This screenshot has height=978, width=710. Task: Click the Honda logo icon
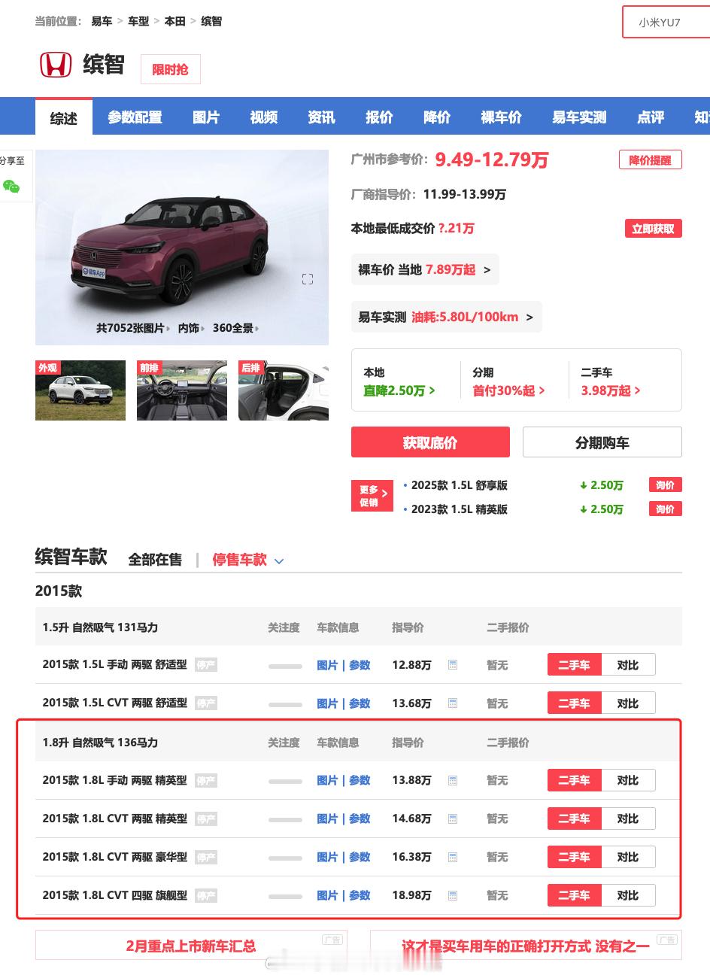pyautogui.click(x=56, y=65)
